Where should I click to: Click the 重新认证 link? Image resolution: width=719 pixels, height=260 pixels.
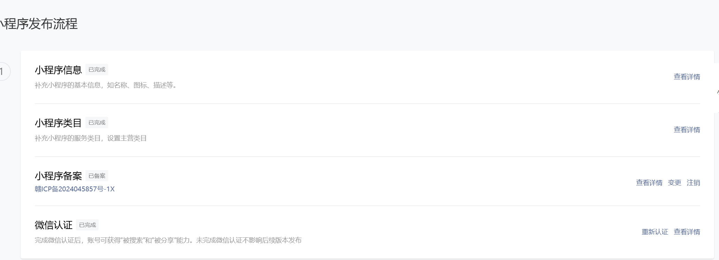(x=655, y=232)
